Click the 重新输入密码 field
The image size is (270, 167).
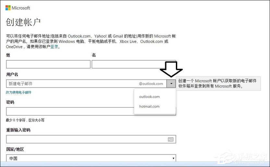pyautogui.click(x=91, y=139)
